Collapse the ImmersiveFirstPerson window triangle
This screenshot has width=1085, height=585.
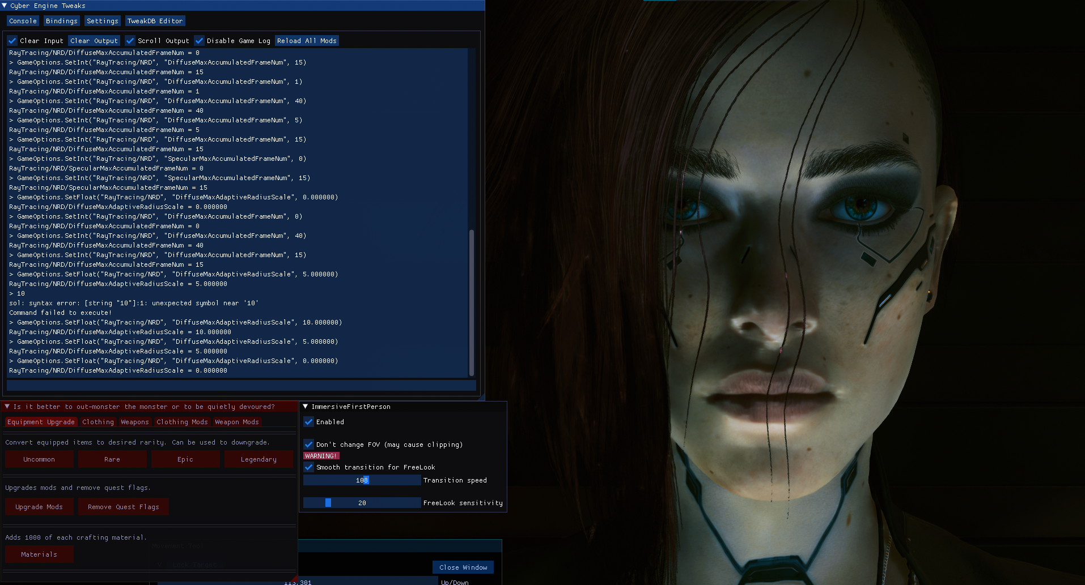click(x=306, y=407)
